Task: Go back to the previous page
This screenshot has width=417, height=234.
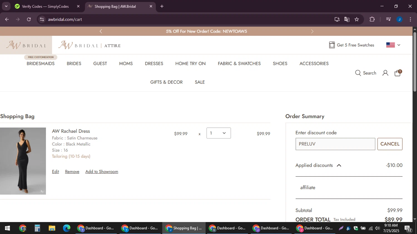Action: point(7,19)
